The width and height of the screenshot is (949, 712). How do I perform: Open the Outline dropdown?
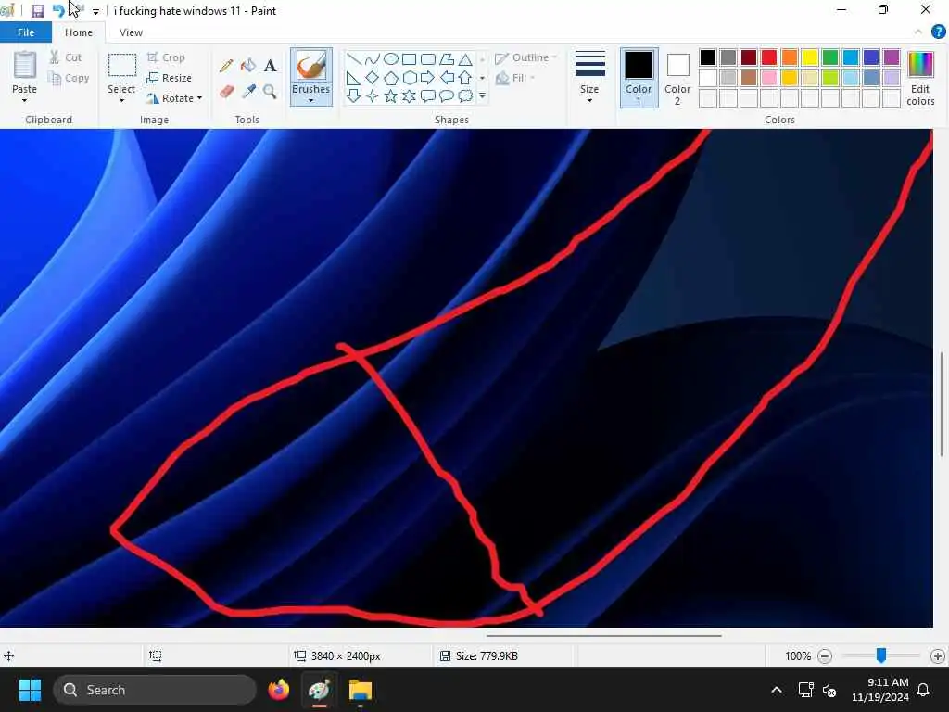[x=526, y=58]
